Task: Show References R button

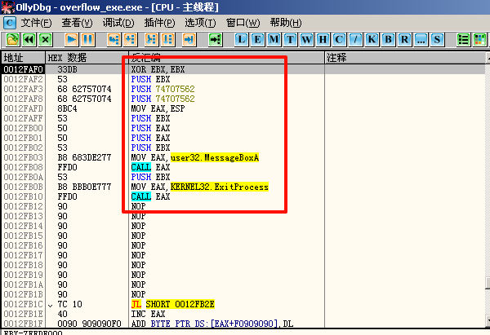Action: click(x=404, y=40)
